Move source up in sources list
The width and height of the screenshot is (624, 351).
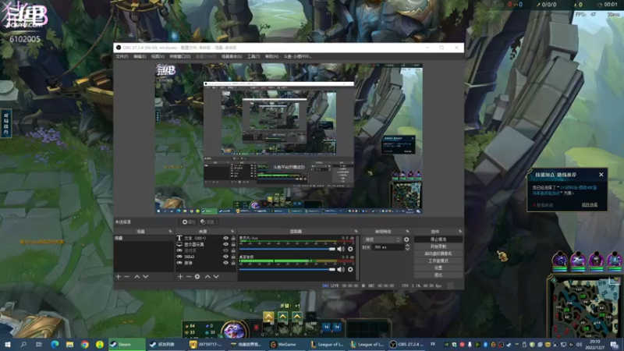coord(207,276)
